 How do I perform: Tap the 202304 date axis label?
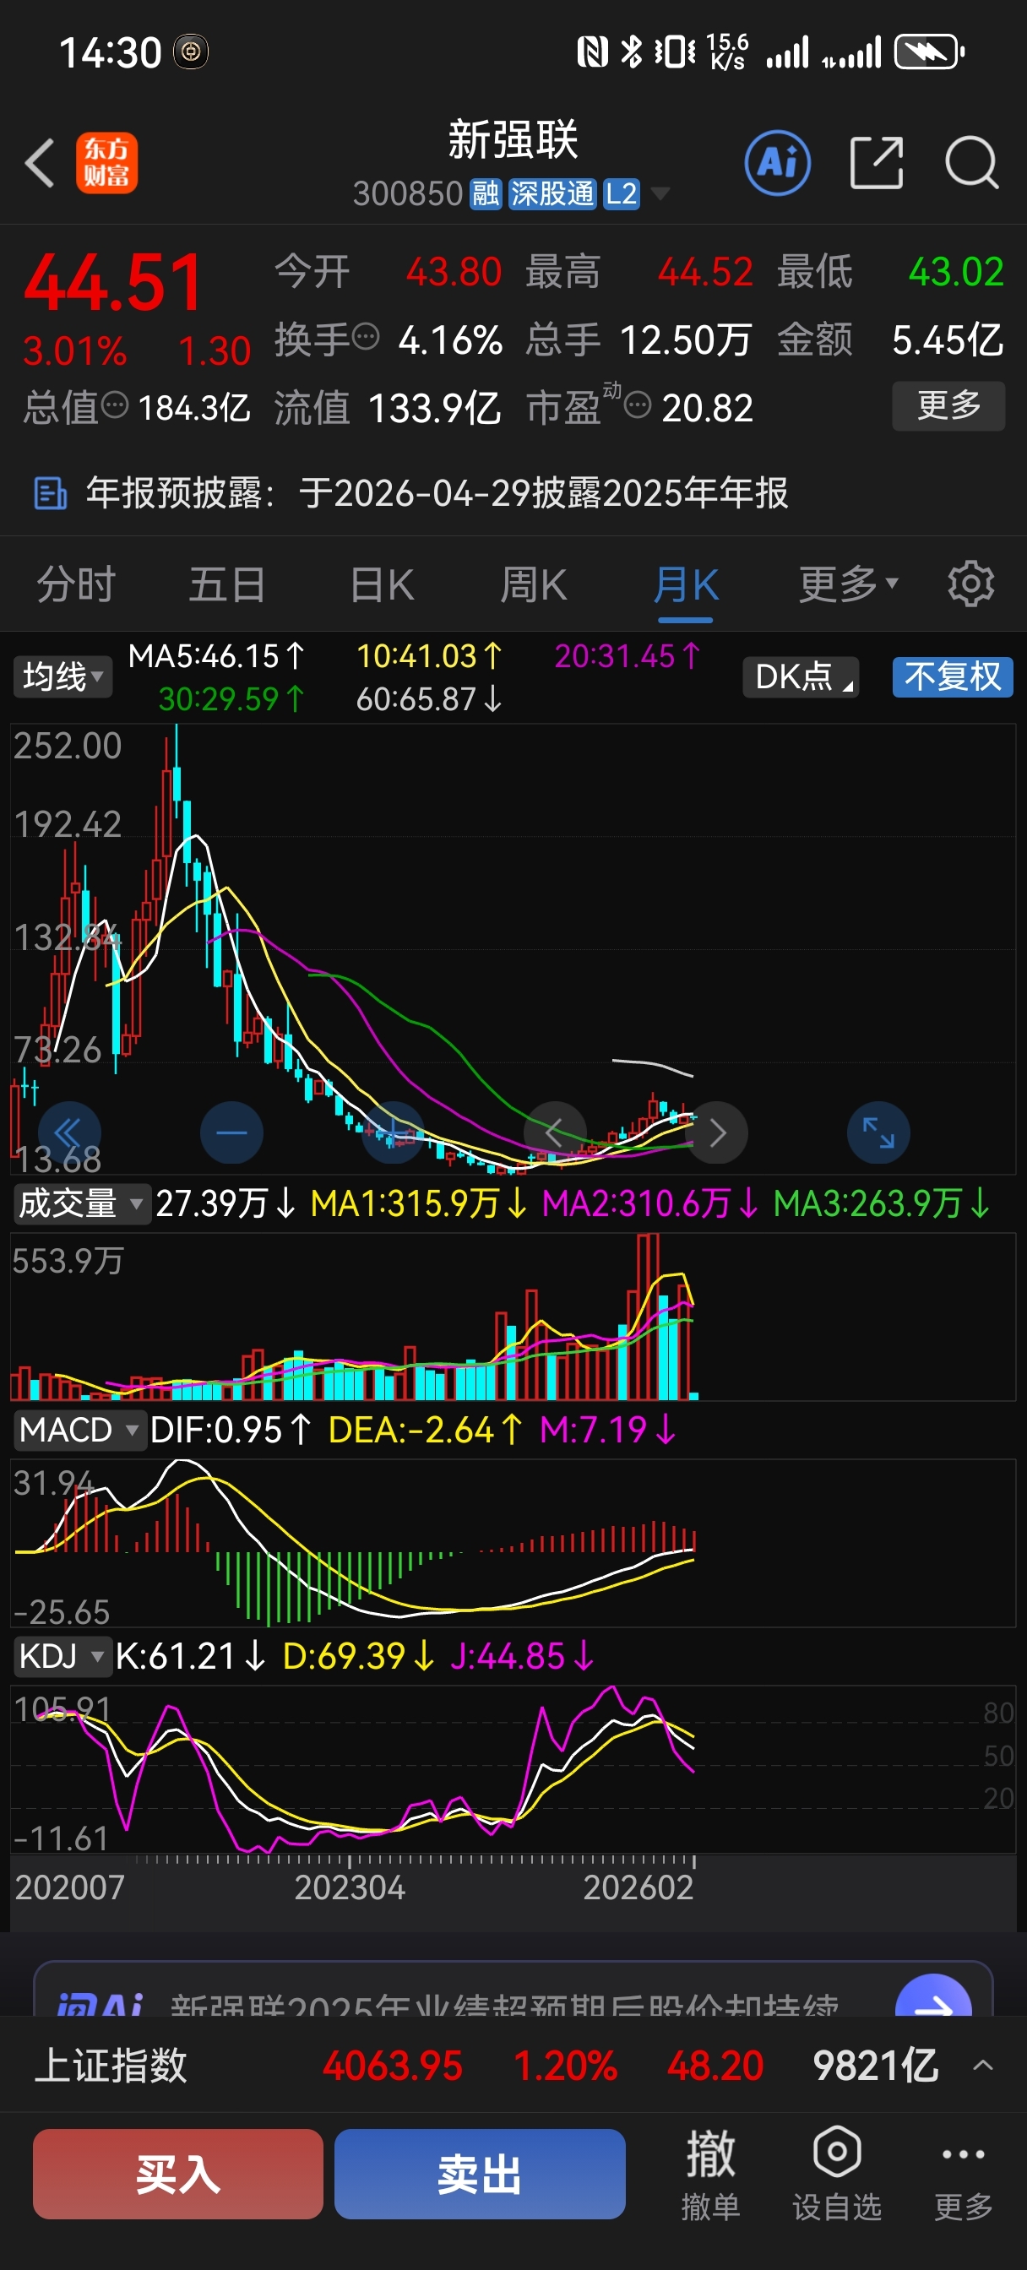[x=349, y=1887]
